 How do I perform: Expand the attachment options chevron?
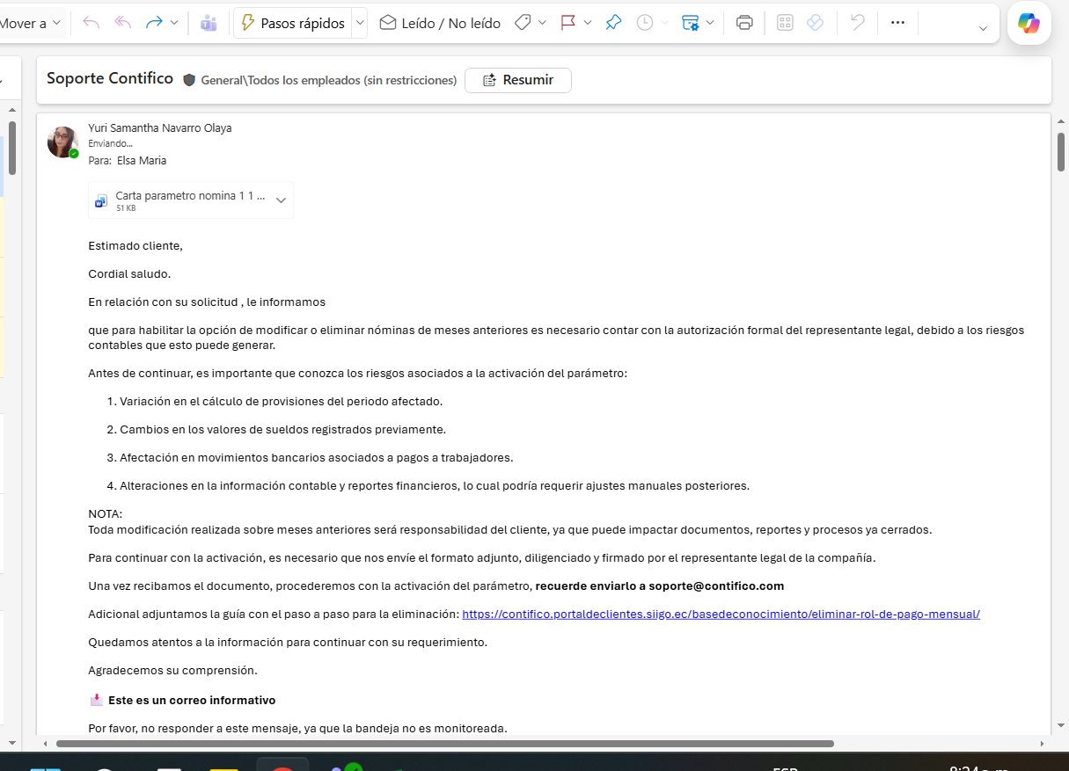point(282,200)
